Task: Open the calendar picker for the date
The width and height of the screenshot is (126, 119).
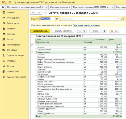Action: (57, 19)
